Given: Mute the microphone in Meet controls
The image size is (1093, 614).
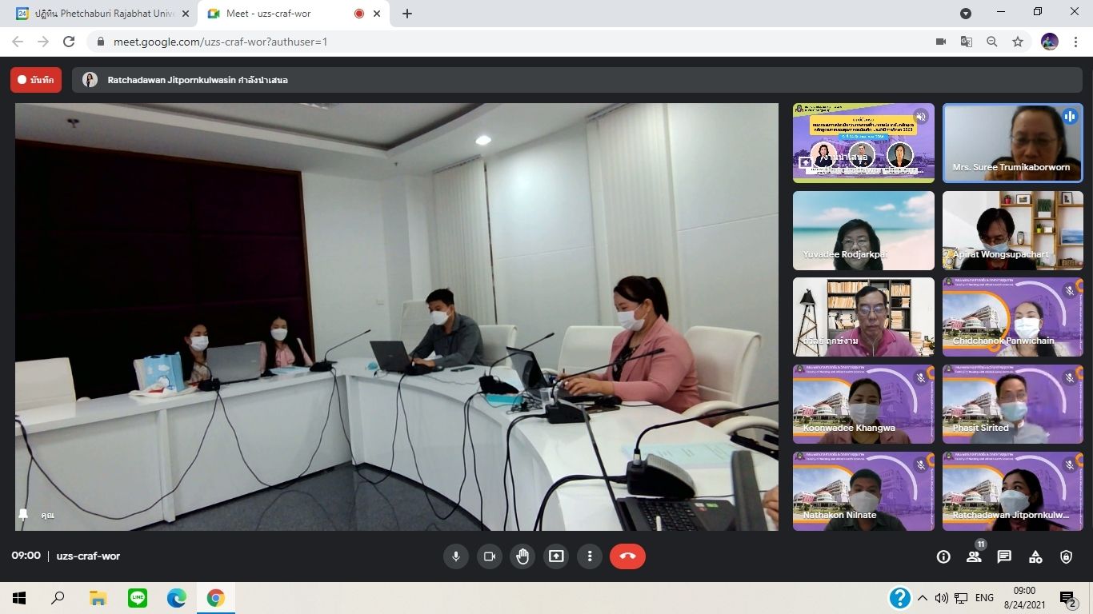Looking at the screenshot, I should [x=456, y=556].
